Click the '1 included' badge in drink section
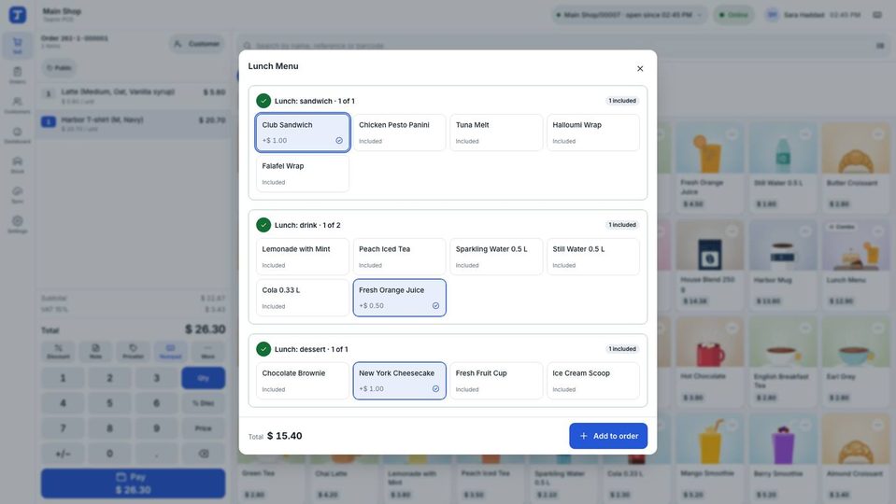Screen dimensions: 896x504 [x=622, y=225]
